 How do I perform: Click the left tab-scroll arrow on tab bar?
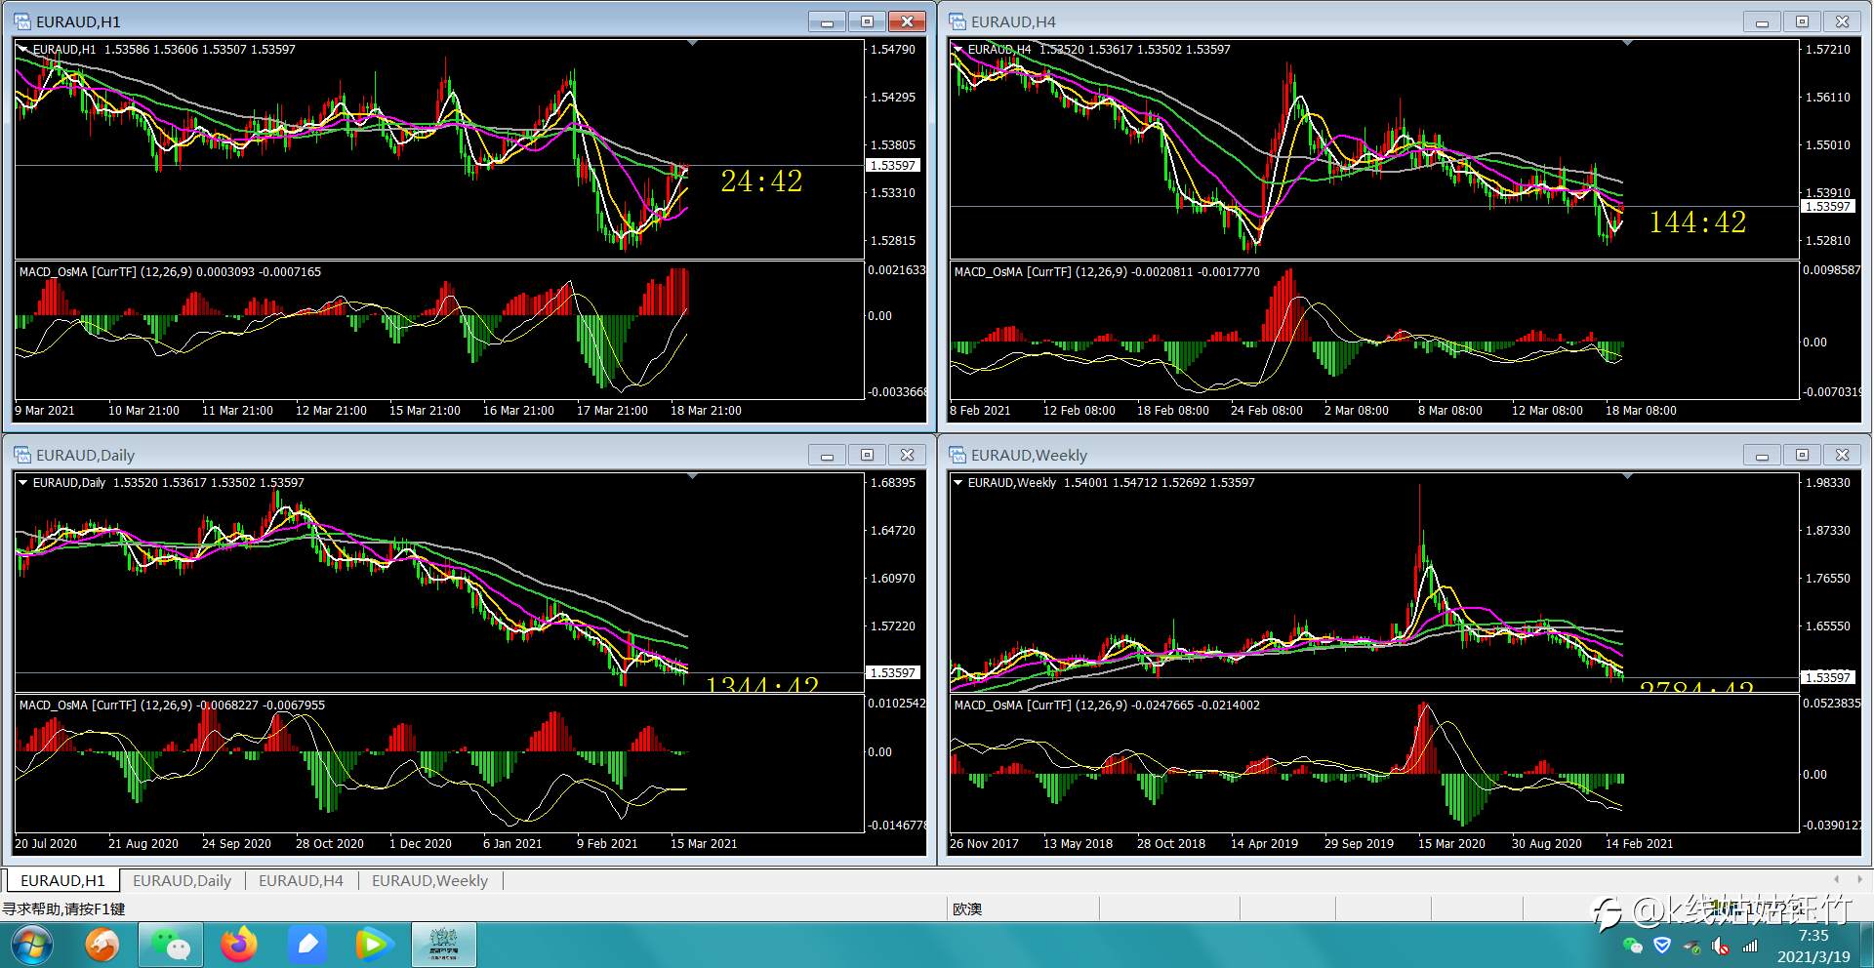pyautogui.click(x=1836, y=880)
